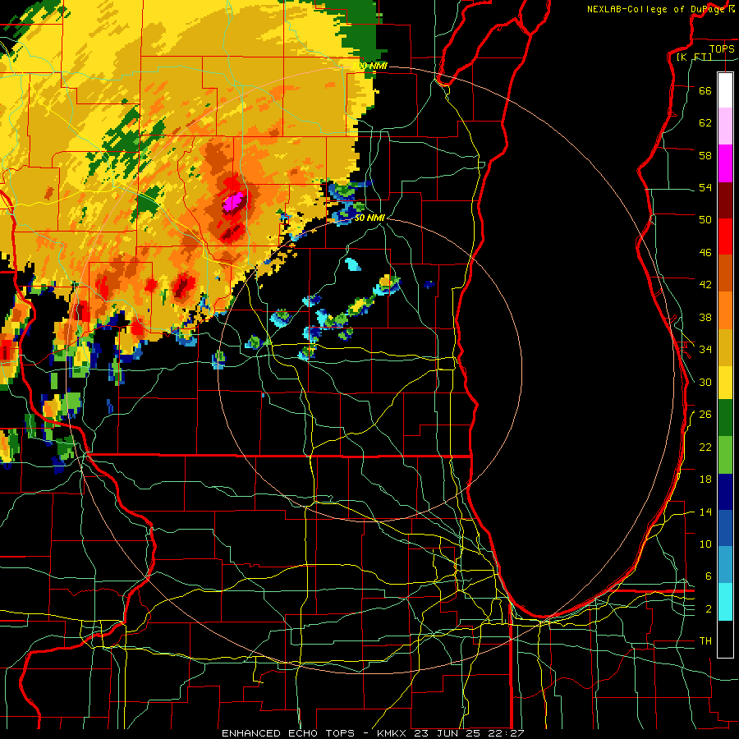The height and width of the screenshot is (739, 739).
Task: Click the bright red legend color segment
Action: pyautogui.click(x=725, y=236)
